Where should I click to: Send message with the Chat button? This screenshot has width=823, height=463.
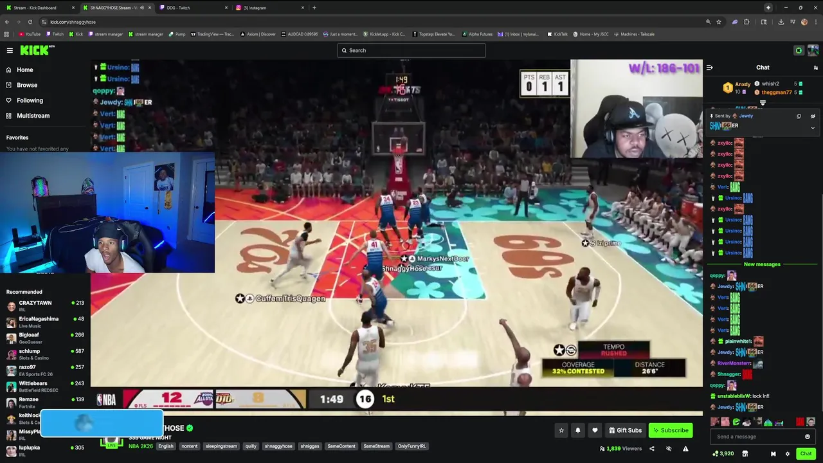(x=806, y=453)
